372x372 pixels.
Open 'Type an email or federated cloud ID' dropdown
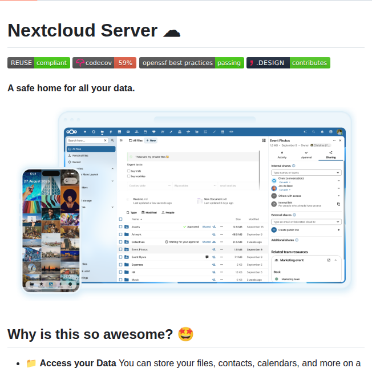[x=306, y=222]
